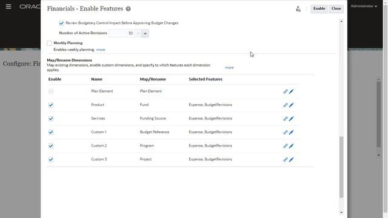Viewport: 388px width, 218px height.
Task: Click link icon for Custom 2 row
Action: tap(286, 145)
